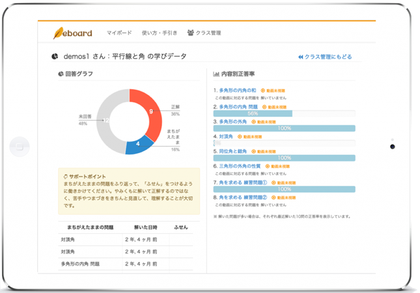Click the クラス管理 people icon
Screen dimensions: 420x293
(x=191, y=32)
